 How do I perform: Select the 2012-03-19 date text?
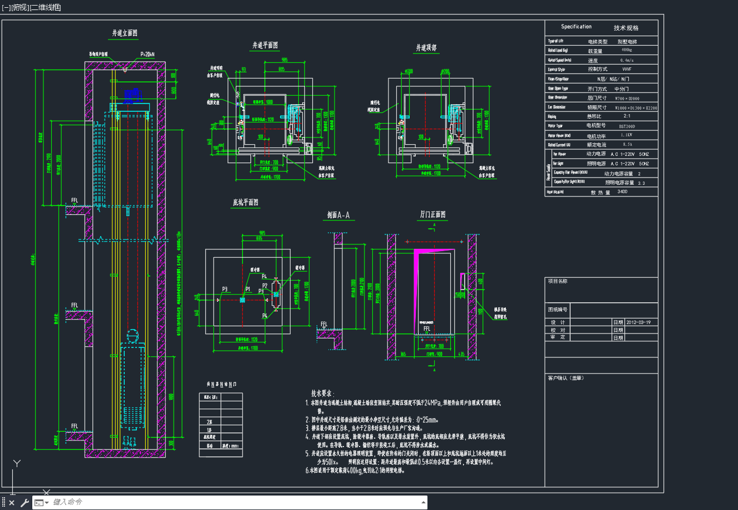tap(638, 322)
